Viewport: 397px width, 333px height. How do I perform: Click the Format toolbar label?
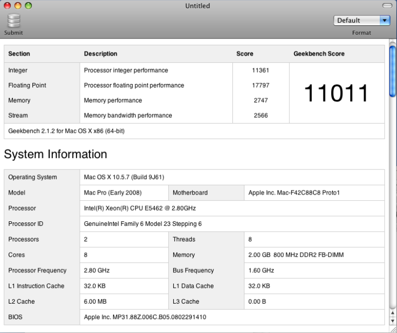[x=362, y=33]
